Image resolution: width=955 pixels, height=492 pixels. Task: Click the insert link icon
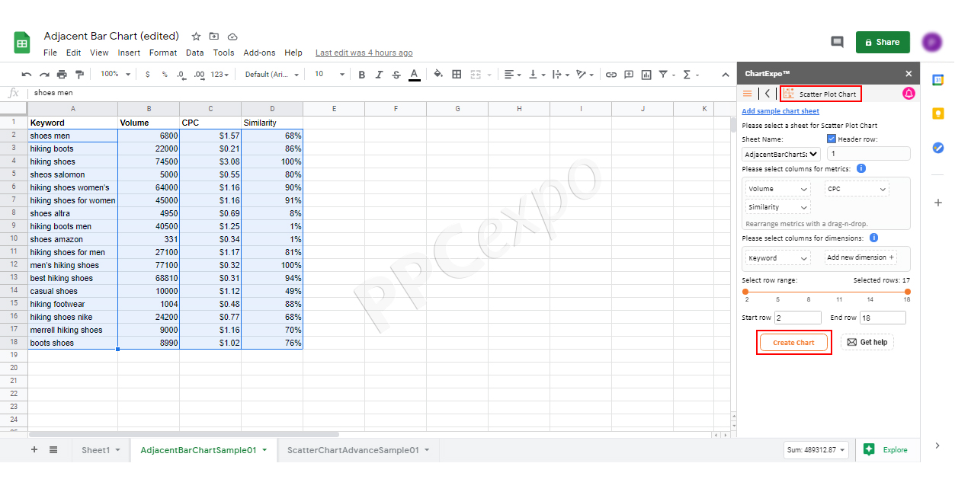(x=611, y=75)
